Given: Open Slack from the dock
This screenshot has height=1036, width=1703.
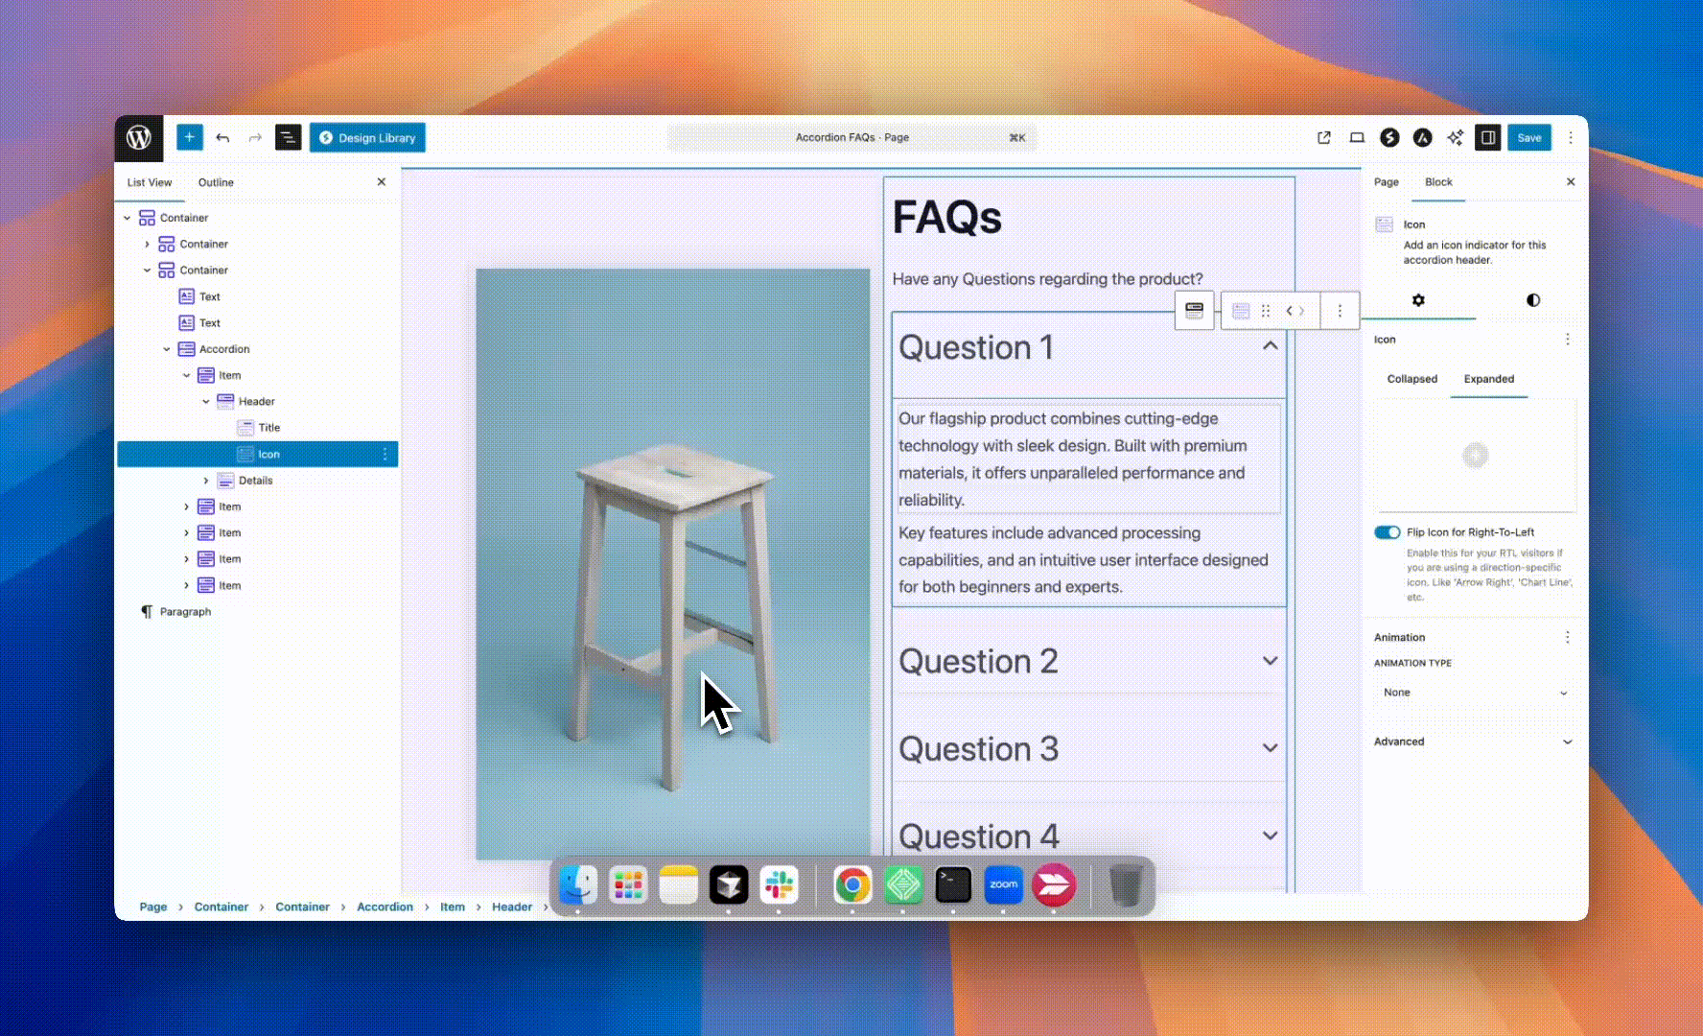Looking at the screenshot, I should (x=778, y=884).
